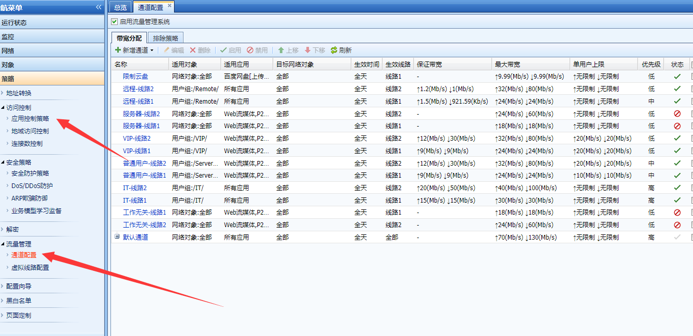The height and width of the screenshot is (336, 693).
Task: Close the 通道配置 tab
Action: [x=169, y=6]
